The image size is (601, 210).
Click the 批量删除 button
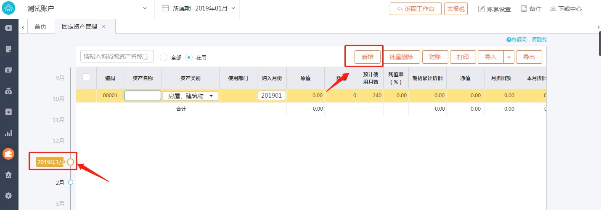click(x=401, y=57)
